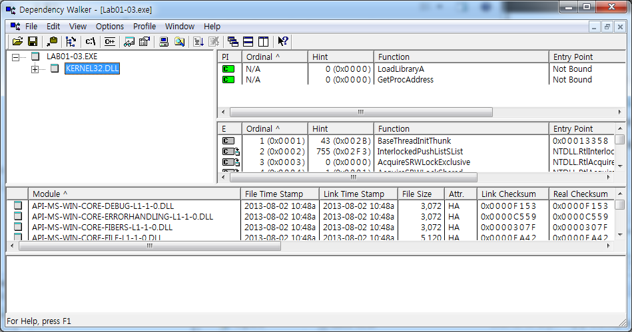Select the LoadLibraryA import row

pyautogui.click(x=400, y=69)
